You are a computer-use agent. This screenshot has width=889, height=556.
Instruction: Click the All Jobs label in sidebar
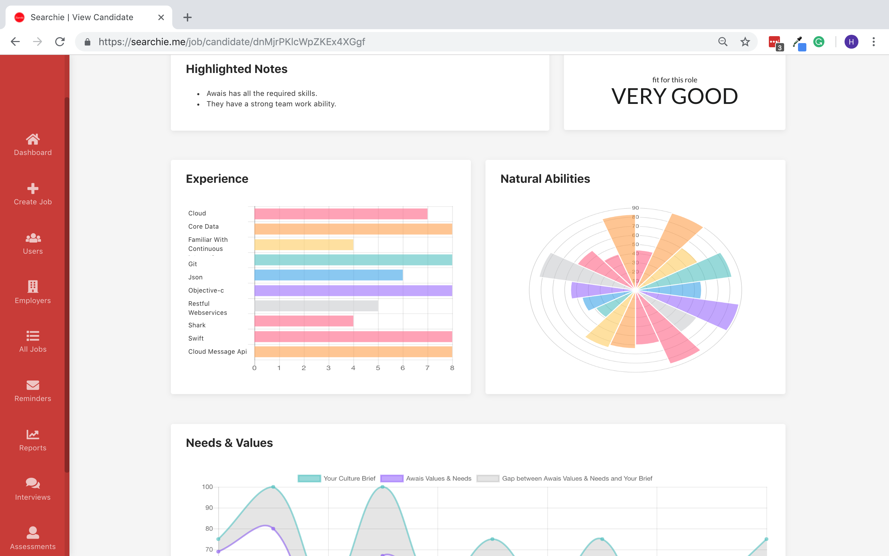point(33,349)
